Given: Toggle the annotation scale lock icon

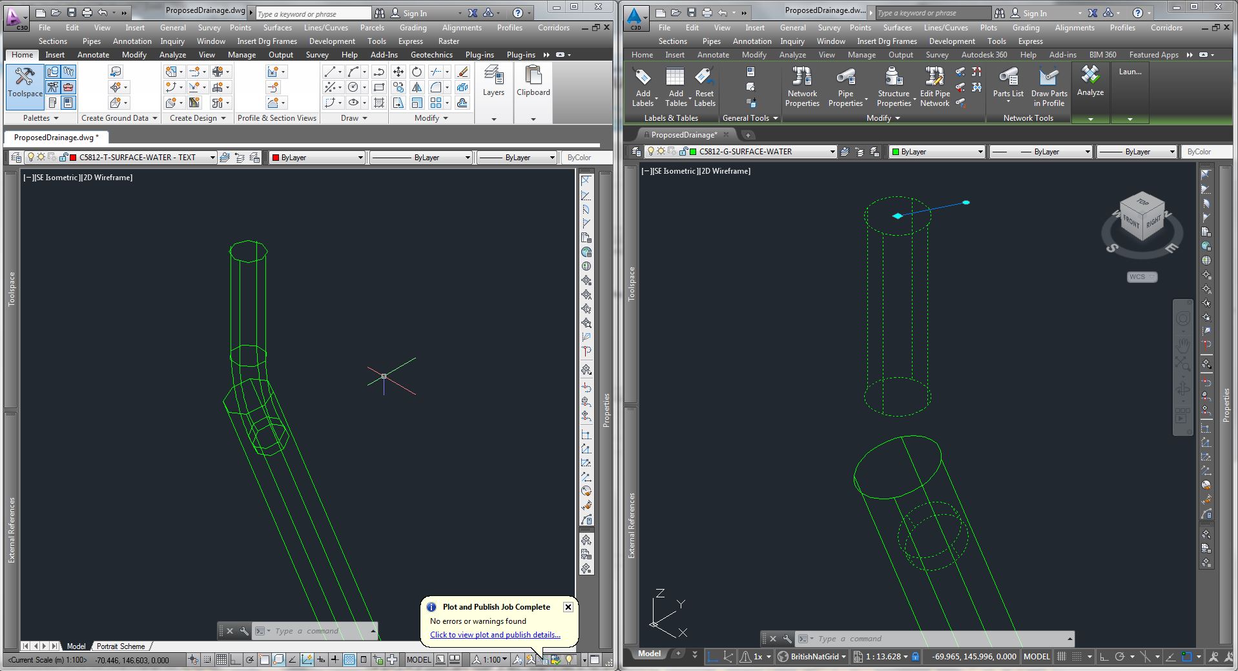Looking at the screenshot, I should [x=914, y=656].
